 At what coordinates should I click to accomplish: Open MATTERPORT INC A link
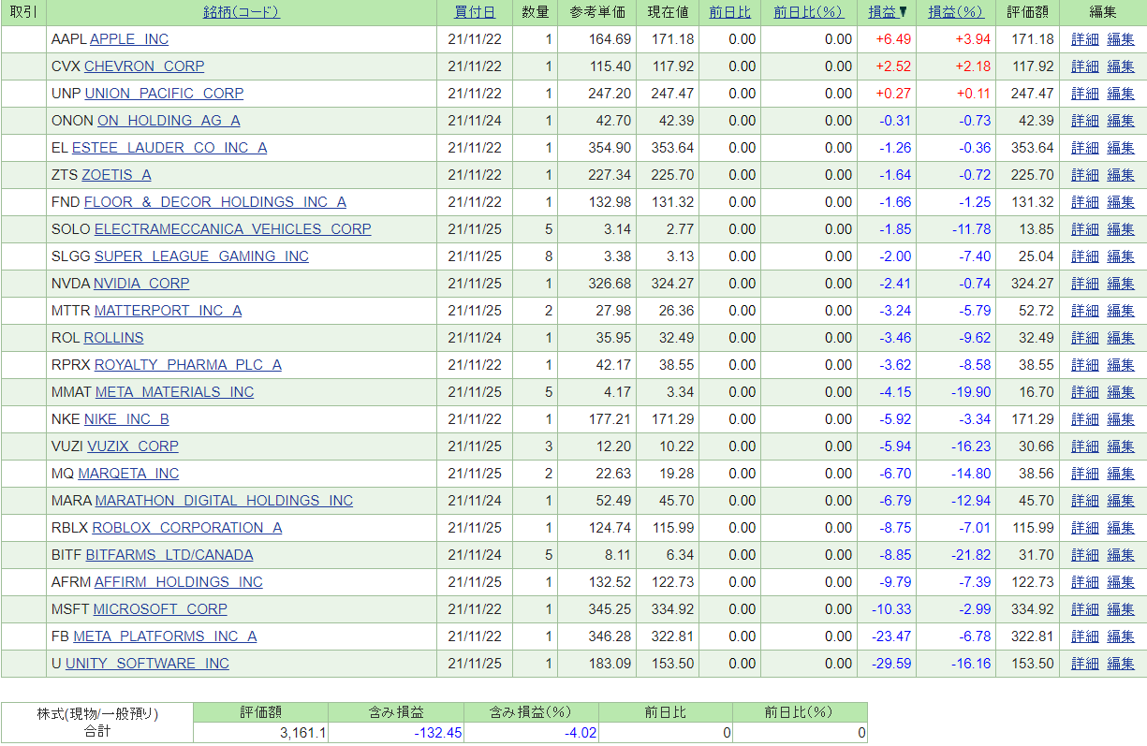(168, 311)
